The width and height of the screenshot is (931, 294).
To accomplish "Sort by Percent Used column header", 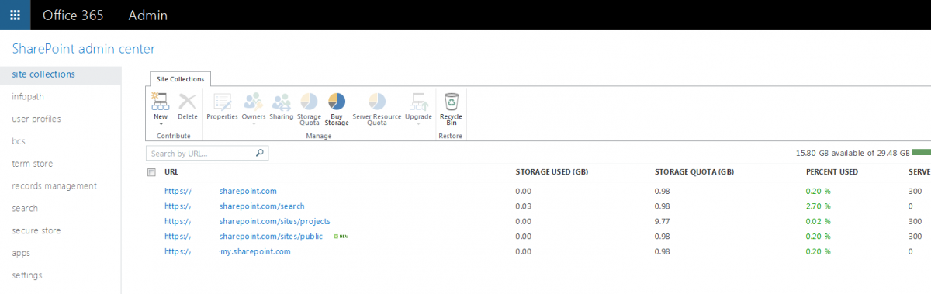I will [832, 172].
